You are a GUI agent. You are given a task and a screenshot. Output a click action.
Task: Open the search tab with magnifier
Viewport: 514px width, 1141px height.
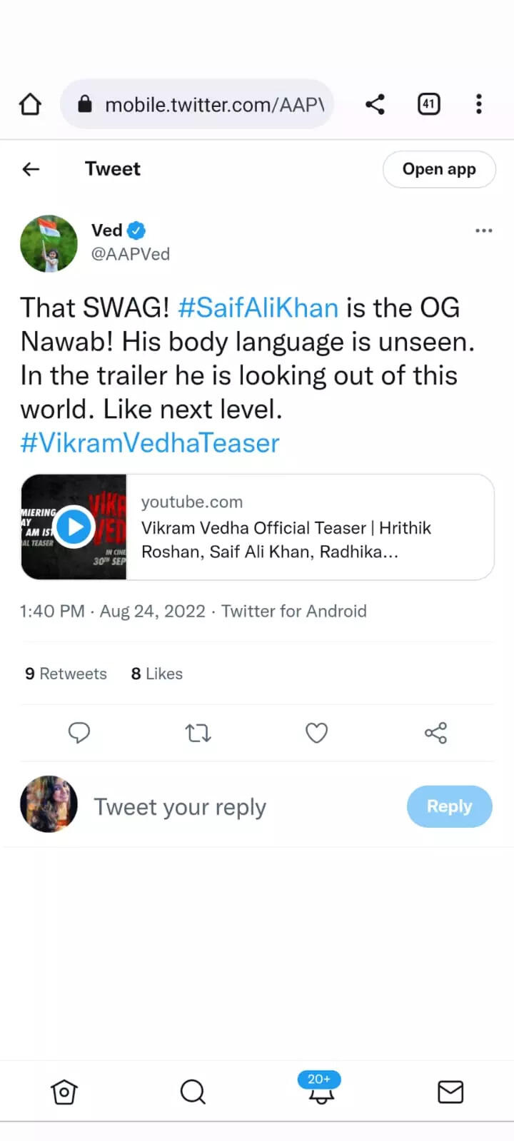(193, 1092)
